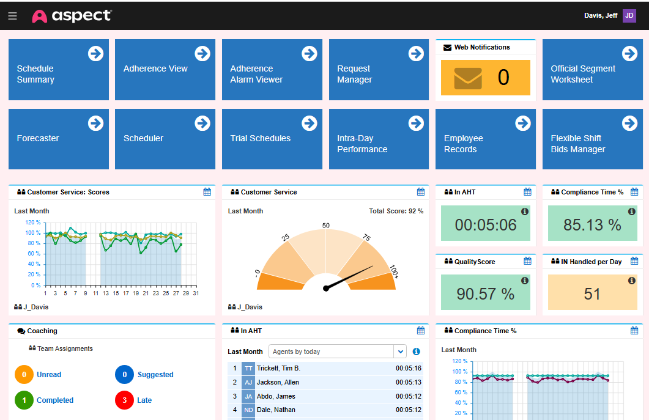Open calendar on bottom Compliance Time % chart
The height and width of the screenshot is (420, 649).
click(x=634, y=330)
